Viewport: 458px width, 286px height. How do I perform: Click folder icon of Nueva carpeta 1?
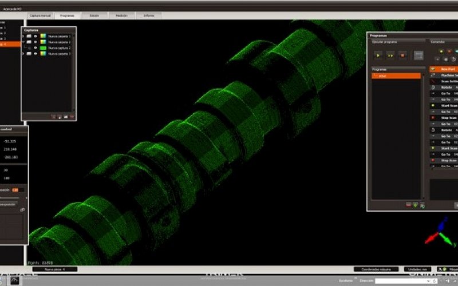(29, 36)
